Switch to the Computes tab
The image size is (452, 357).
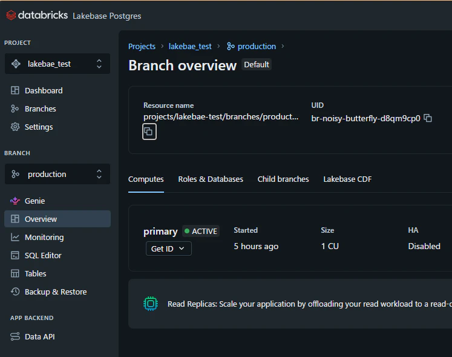tap(146, 179)
